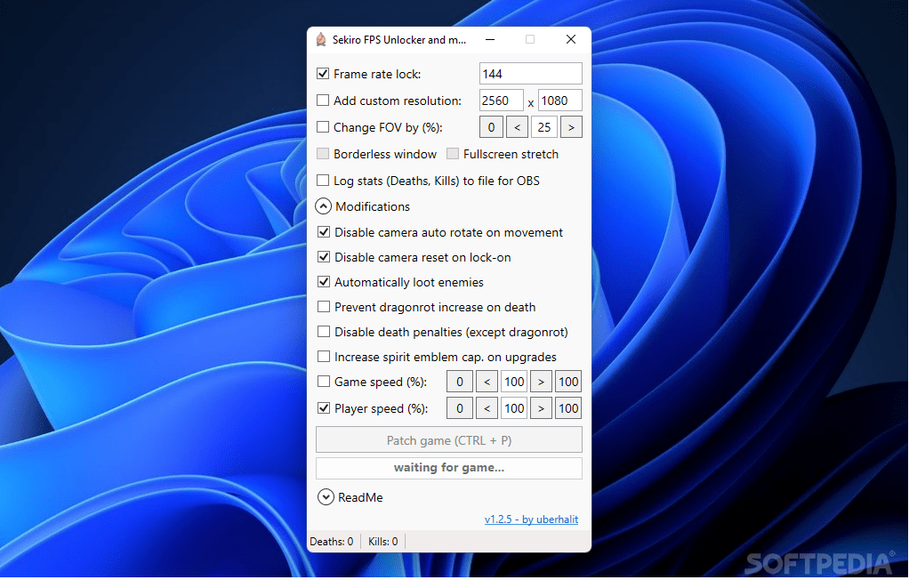The height and width of the screenshot is (588, 909).
Task: Click the Kills: 0 status entry
Action: [x=383, y=541]
